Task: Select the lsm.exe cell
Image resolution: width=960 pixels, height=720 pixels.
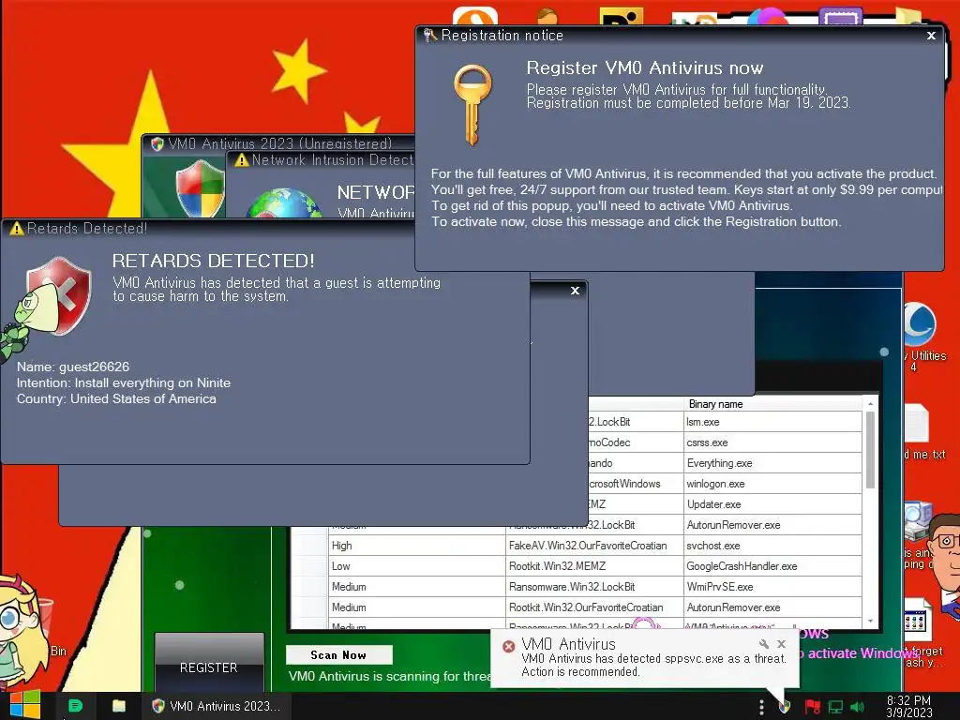Action: click(772, 422)
